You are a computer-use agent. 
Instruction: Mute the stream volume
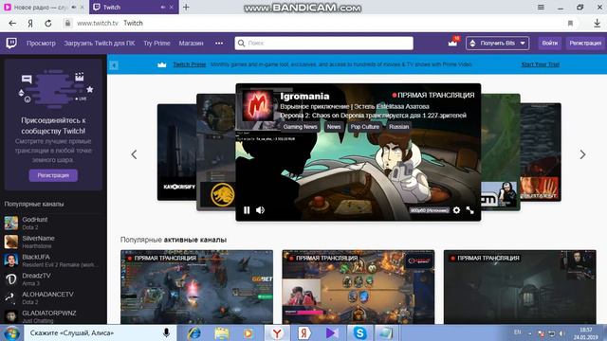click(260, 210)
